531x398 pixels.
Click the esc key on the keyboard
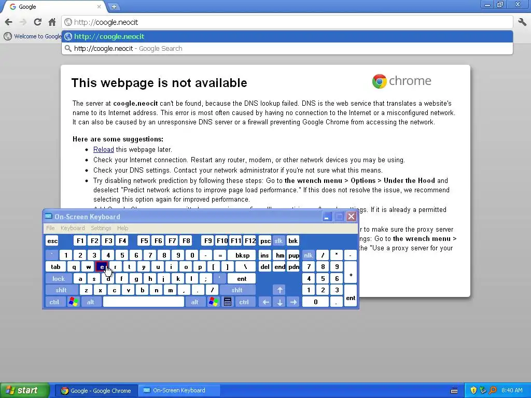52,241
